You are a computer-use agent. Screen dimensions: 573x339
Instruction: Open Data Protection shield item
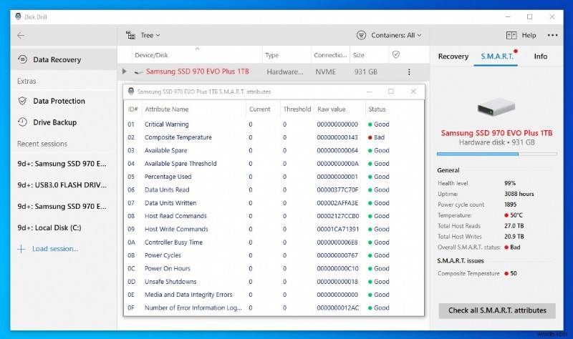pos(59,102)
